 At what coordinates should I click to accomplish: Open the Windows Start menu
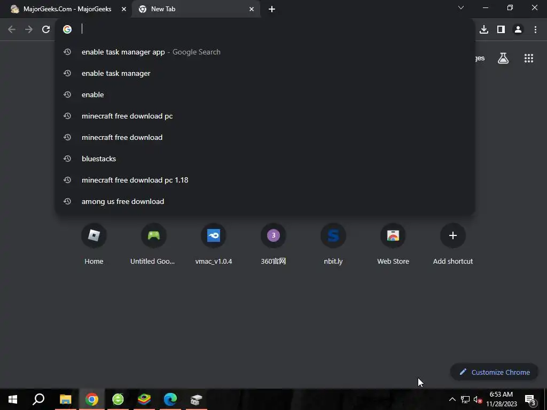(x=13, y=399)
